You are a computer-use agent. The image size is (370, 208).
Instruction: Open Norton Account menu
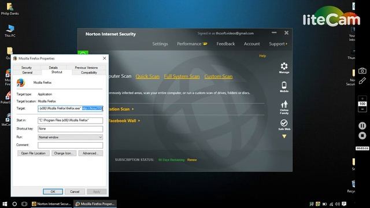point(252,44)
